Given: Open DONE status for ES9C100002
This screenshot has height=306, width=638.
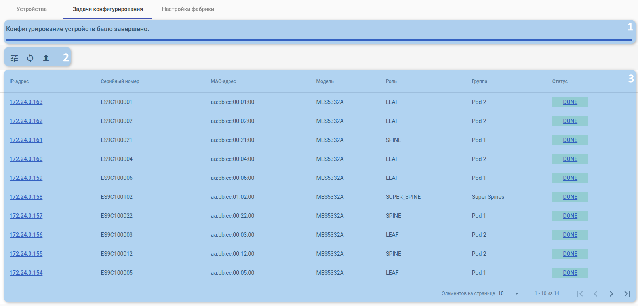Looking at the screenshot, I should click(x=570, y=121).
